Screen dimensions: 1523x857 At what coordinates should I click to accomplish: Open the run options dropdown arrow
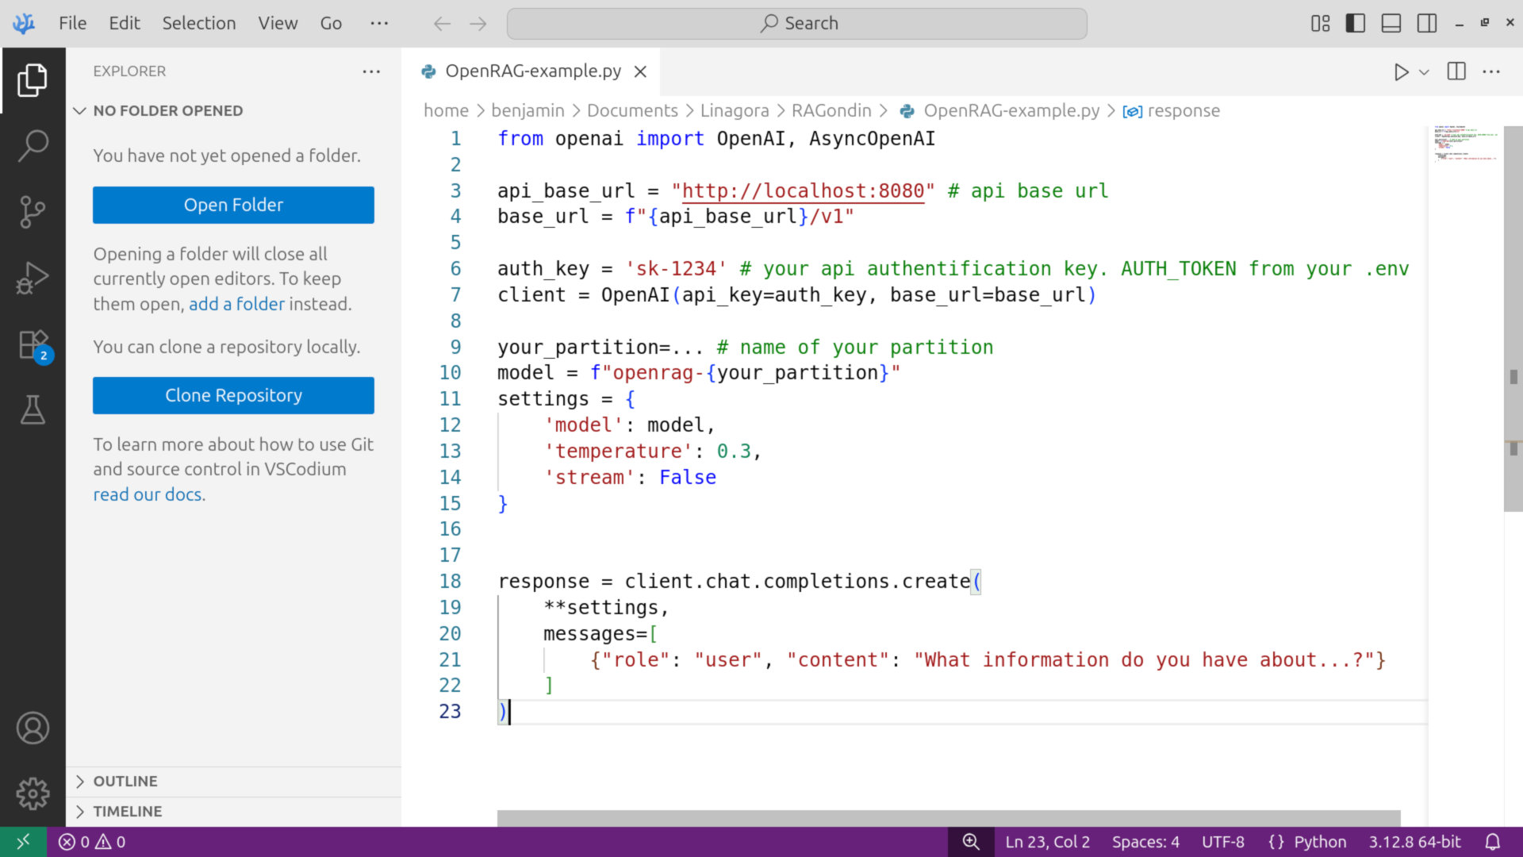[x=1425, y=72]
